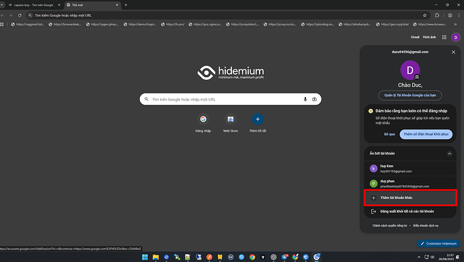Open the apps grid icon in bookmarks bar
464x262 pixels.
(x=2, y=24)
